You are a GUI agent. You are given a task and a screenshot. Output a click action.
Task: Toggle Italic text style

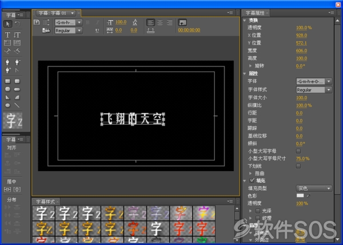click(98, 22)
